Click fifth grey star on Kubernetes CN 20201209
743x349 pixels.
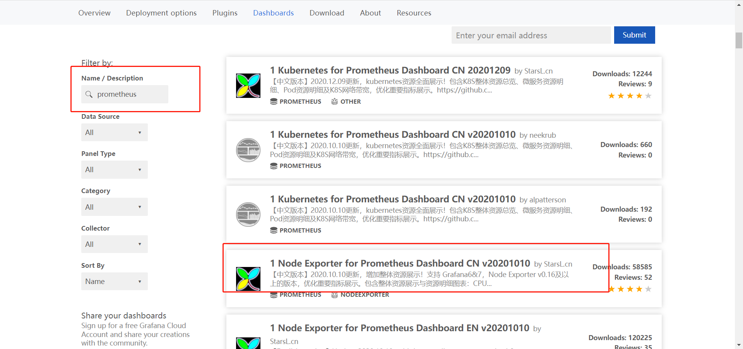648,96
